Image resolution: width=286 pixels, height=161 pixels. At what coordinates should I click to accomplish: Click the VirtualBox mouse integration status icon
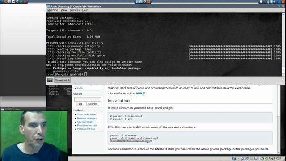tap(262, 158)
